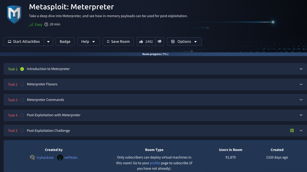This screenshot has width=307, height=172.
Task: Mark Task 5's completion circle
Action: click(22, 130)
